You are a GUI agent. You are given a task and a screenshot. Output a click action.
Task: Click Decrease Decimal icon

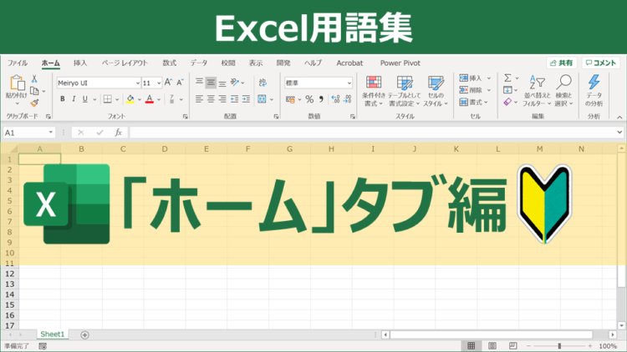348,99
